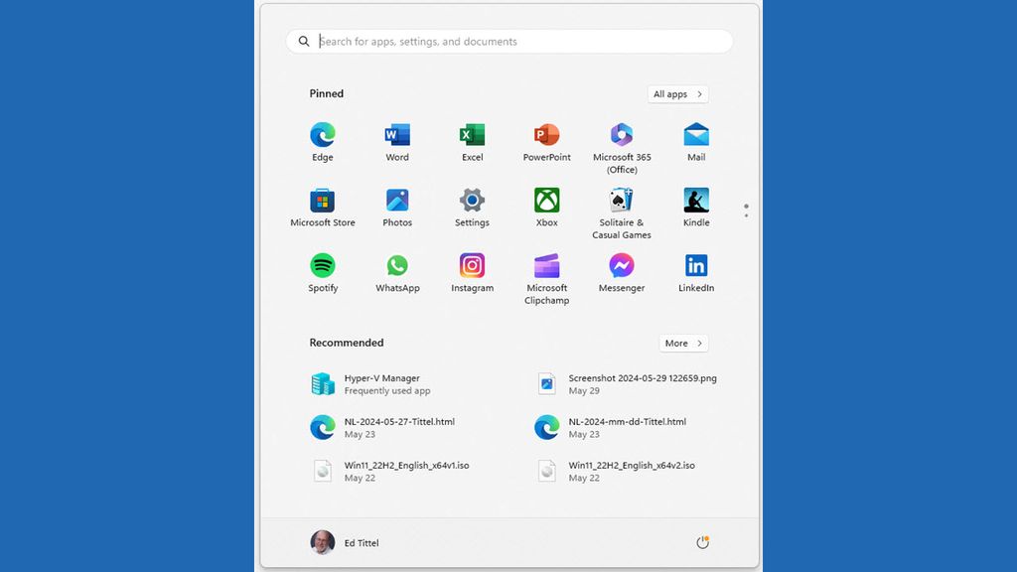Open NL-2024-05-27-Tittel.html file
Image resolution: width=1017 pixels, height=572 pixels.
click(x=400, y=427)
